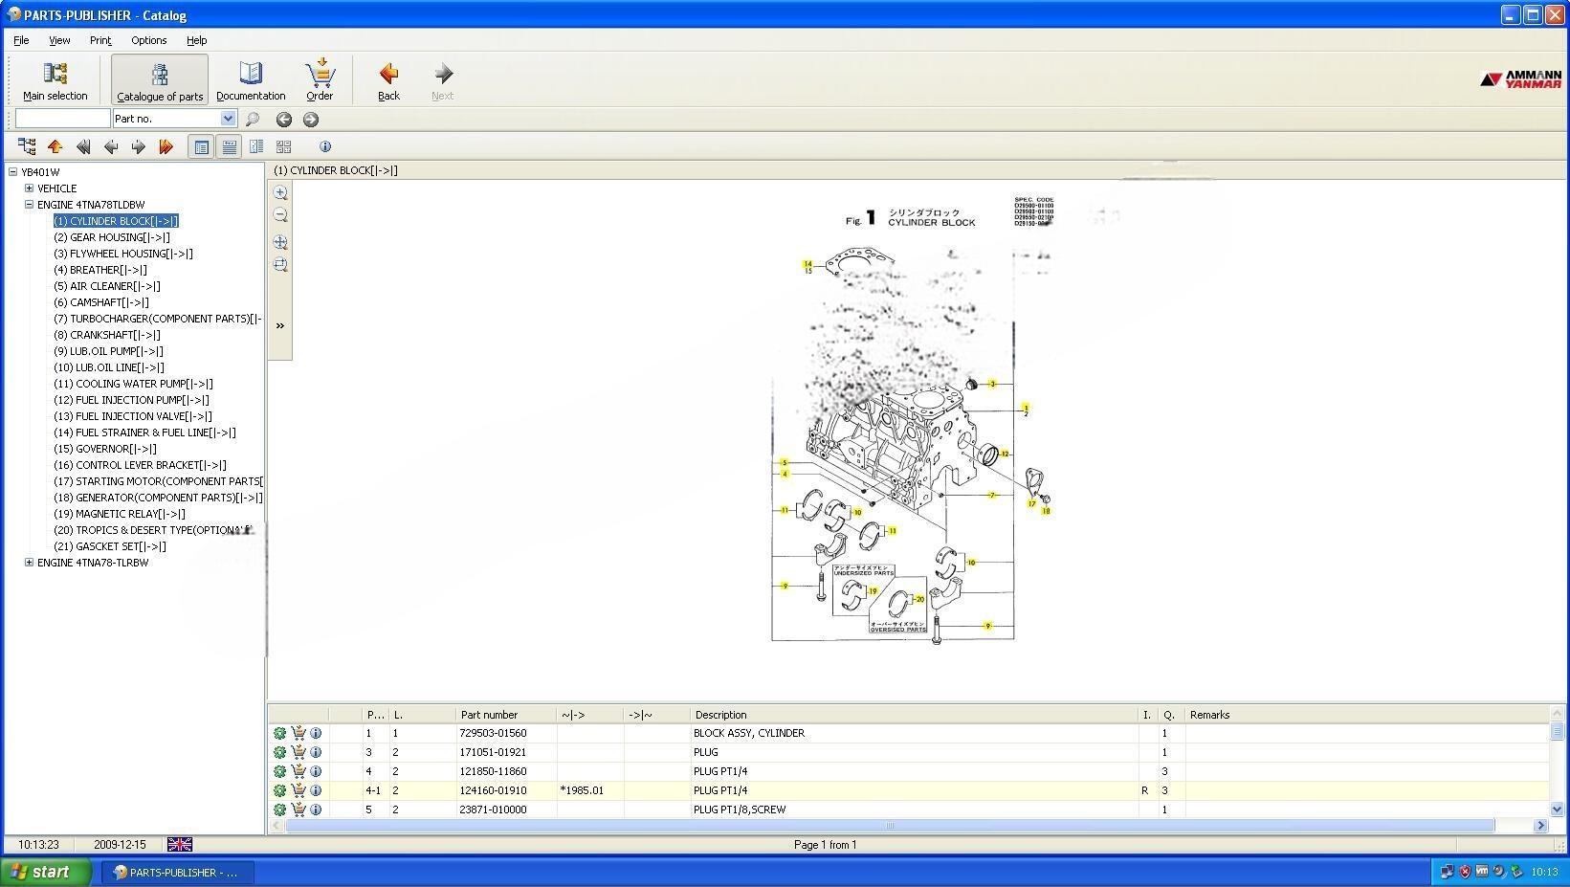The height and width of the screenshot is (887, 1570).
Task: Click the blue info icon in toolbar
Action: point(325,146)
